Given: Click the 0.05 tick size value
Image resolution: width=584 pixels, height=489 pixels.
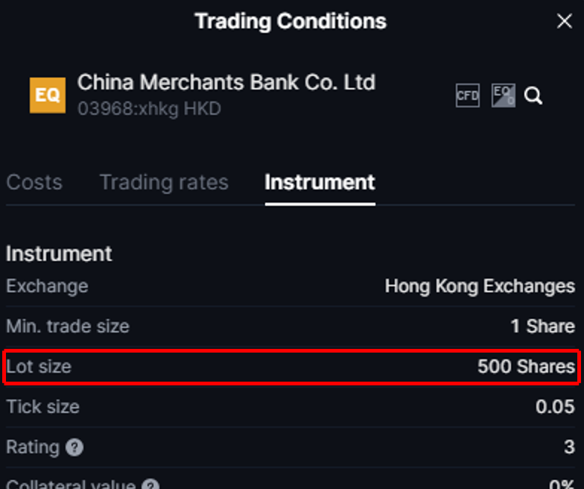Looking at the screenshot, I should tap(555, 407).
